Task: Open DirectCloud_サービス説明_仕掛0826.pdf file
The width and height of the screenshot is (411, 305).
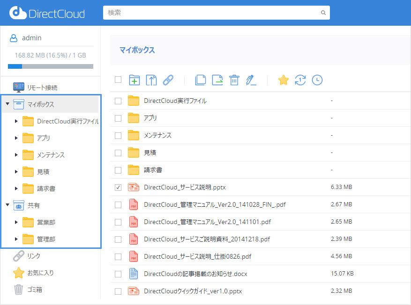Action: [197, 257]
